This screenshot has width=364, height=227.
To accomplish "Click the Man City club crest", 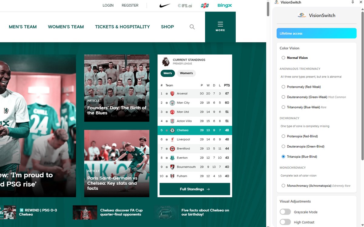I will (x=172, y=103).
